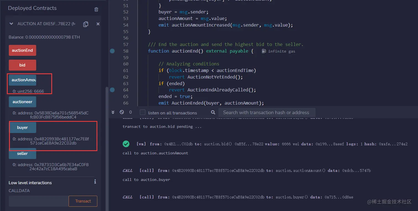Viewport: 418px width, 211px height.
Task: Remove the AUCTION contract instance
Action: coord(98,24)
